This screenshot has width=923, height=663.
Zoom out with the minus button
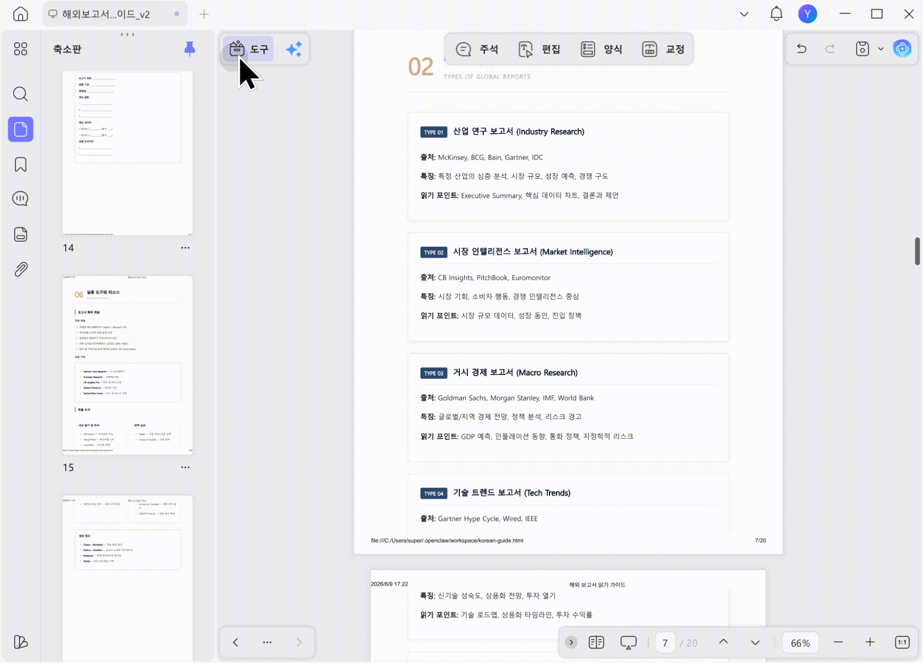tap(838, 642)
